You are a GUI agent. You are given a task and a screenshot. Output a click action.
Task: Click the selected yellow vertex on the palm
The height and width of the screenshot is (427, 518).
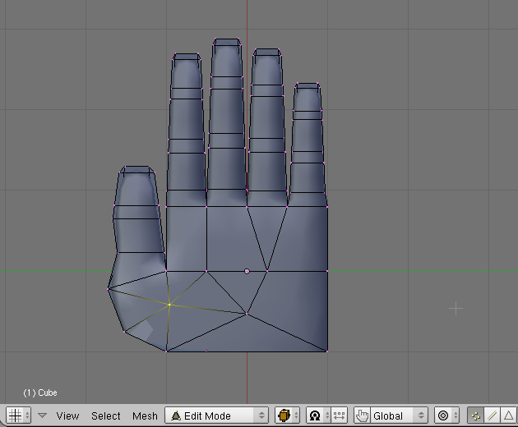click(x=169, y=305)
